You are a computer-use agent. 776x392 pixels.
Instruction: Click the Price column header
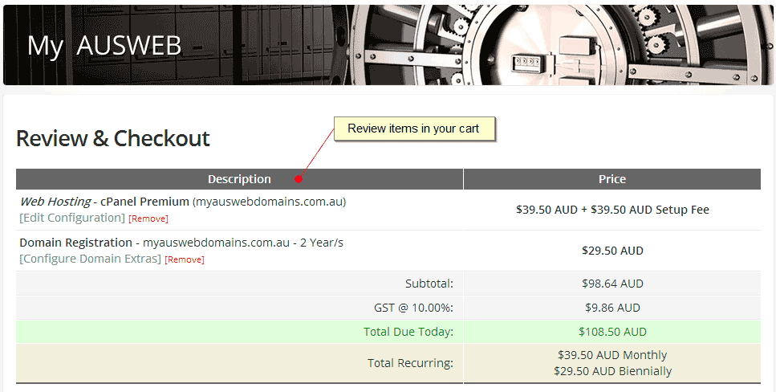(x=611, y=179)
